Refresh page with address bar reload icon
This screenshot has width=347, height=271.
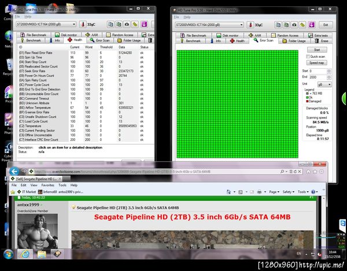tap(295, 172)
